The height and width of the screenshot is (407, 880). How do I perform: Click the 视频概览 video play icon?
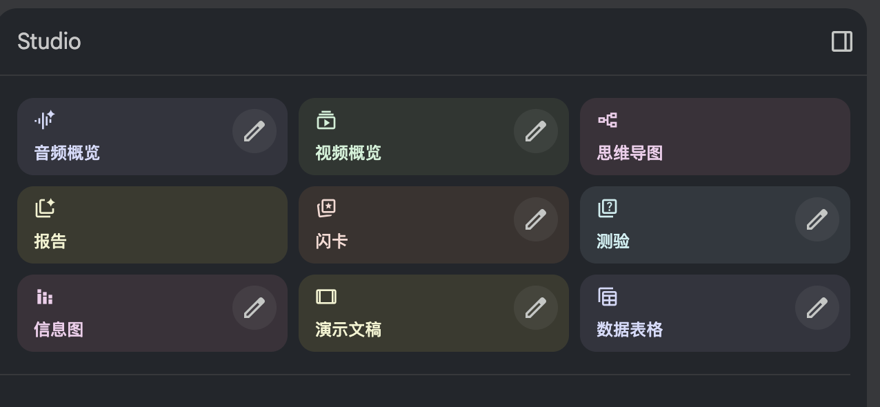(326, 120)
